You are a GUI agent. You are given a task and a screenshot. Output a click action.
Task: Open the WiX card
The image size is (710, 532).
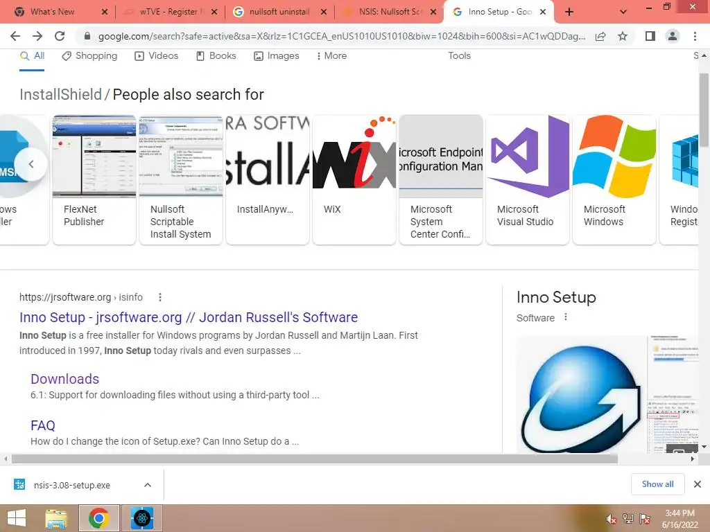pyautogui.click(x=354, y=179)
